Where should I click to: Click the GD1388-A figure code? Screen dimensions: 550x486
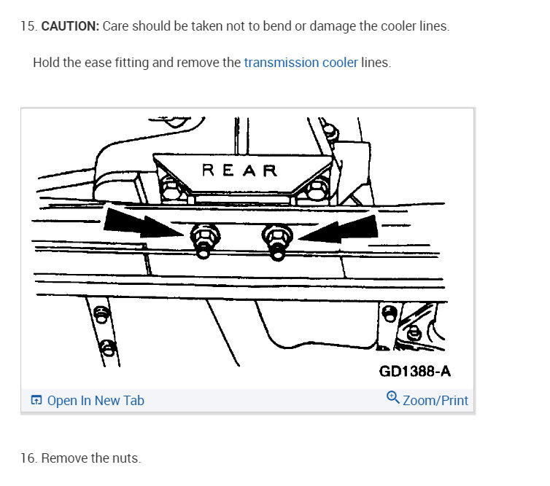coord(414,372)
